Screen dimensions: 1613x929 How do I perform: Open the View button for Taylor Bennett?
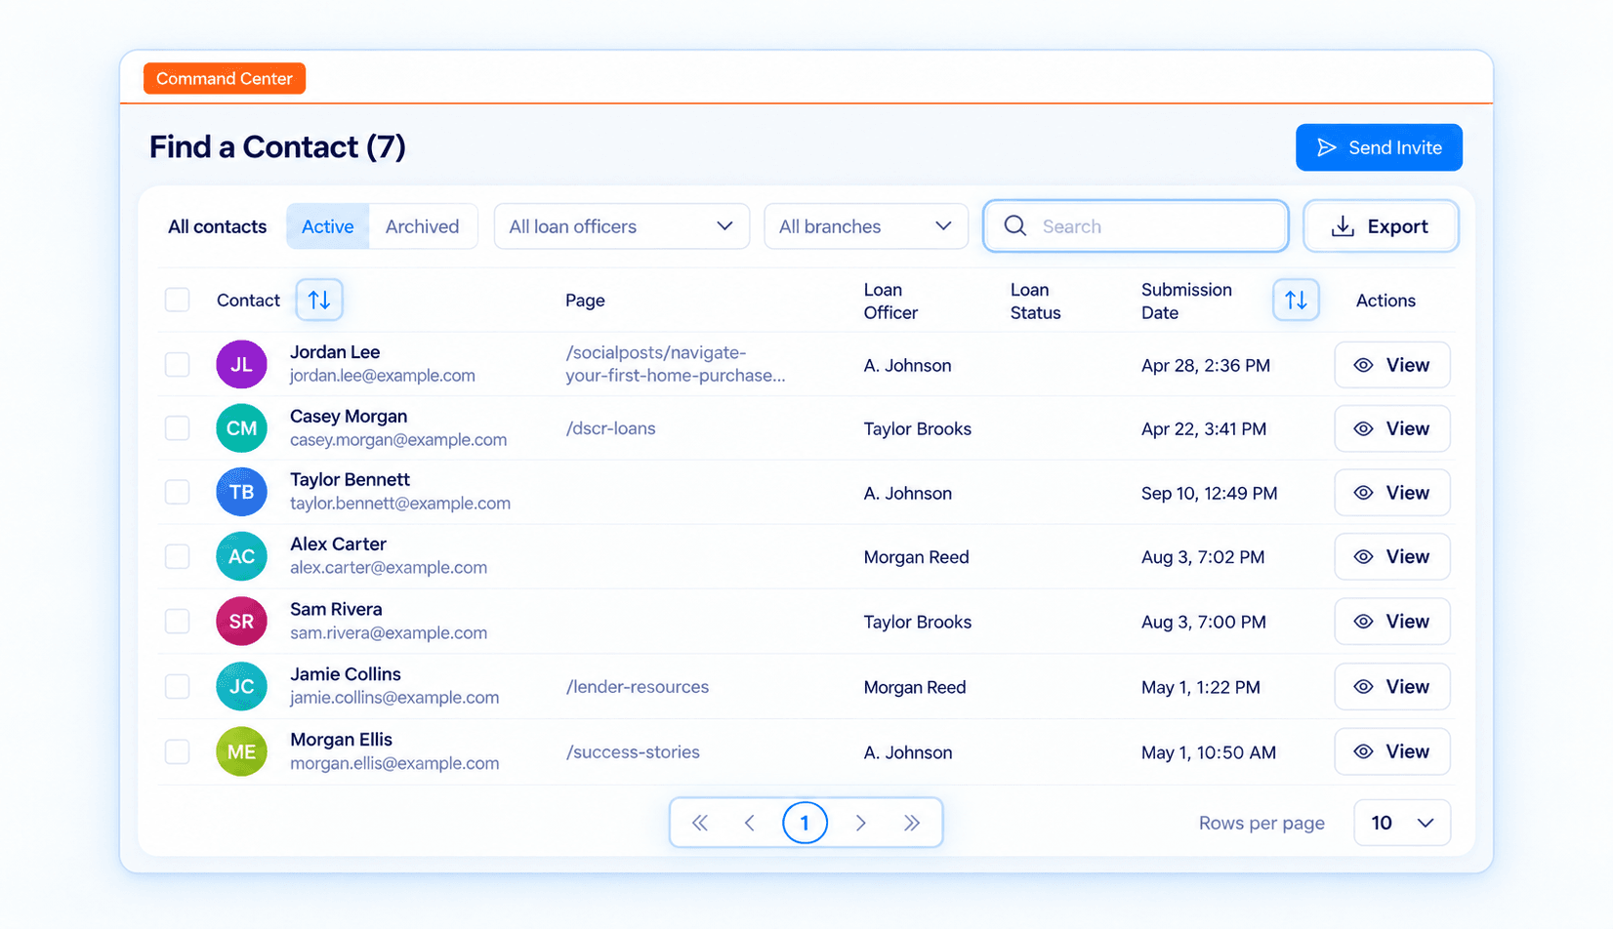pyautogui.click(x=1392, y=493)
